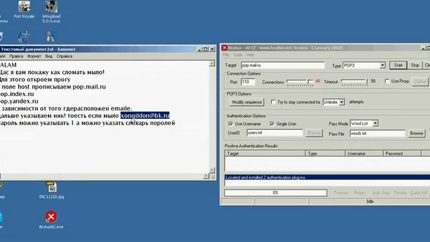Open the Winupload 5.0.0.exe desktop icon
The width and height of the screenshot is (430, 242).
(x=51, y=11)
